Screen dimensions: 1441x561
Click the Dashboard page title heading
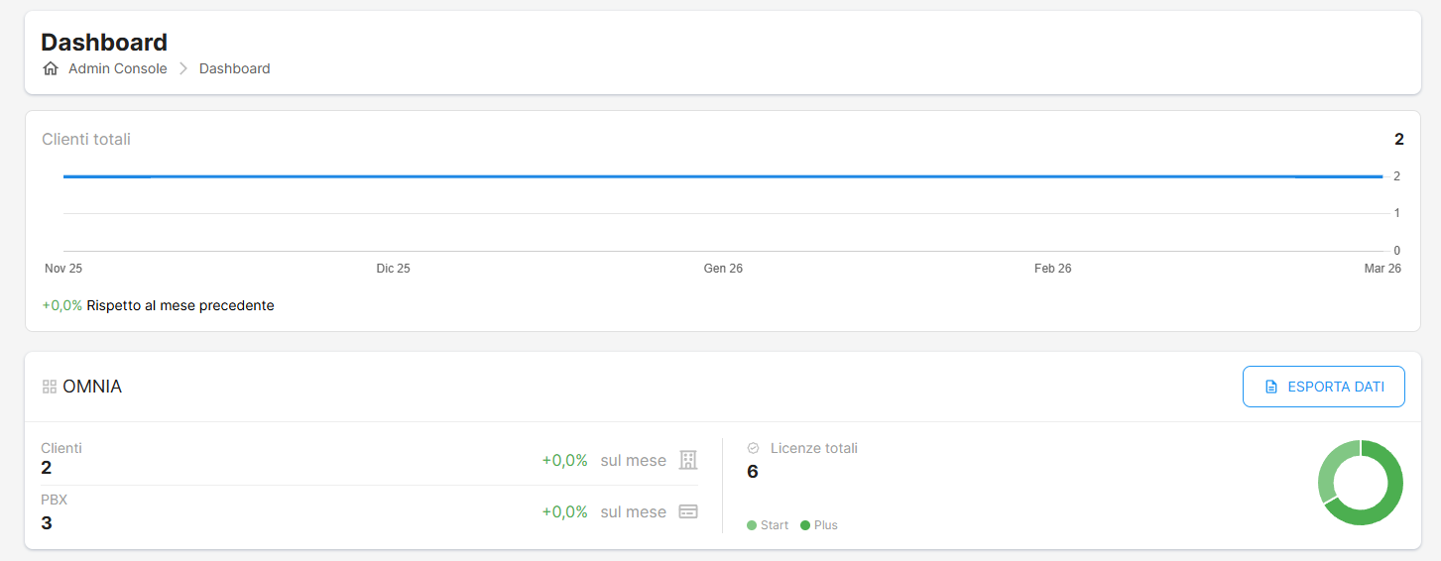(x=104, y=43)
